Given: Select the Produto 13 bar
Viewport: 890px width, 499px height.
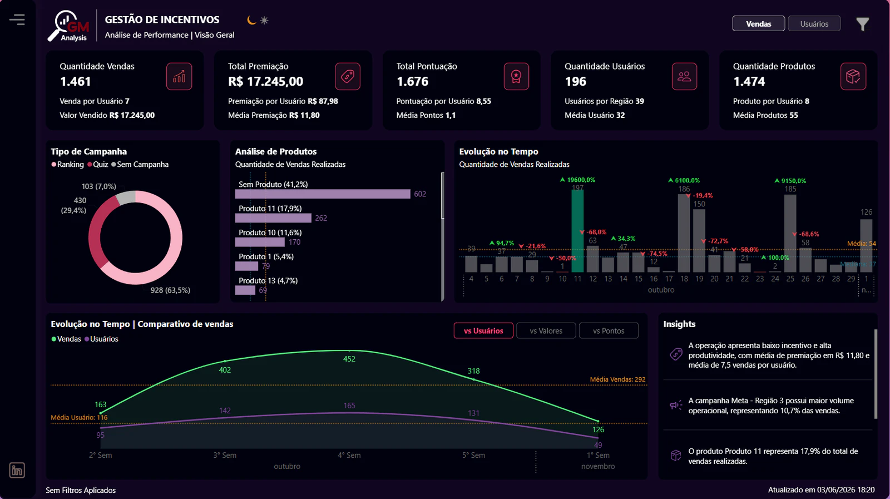Looking at the screenshot, I should (x=245, y=290).
